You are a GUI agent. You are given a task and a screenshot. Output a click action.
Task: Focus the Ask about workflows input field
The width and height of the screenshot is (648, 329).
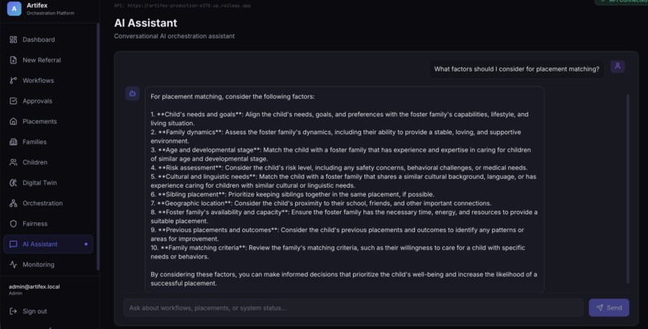[353, 308]
